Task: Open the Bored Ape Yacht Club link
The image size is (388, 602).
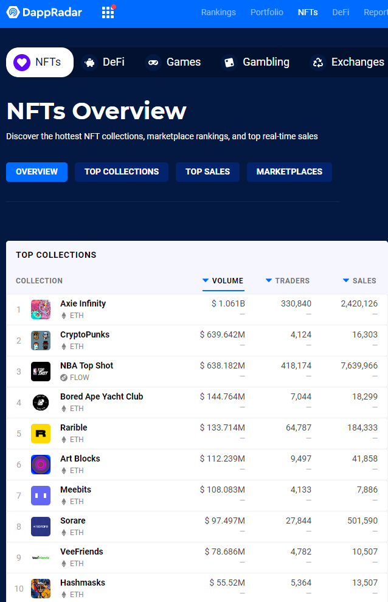Action: click(102, 396)
